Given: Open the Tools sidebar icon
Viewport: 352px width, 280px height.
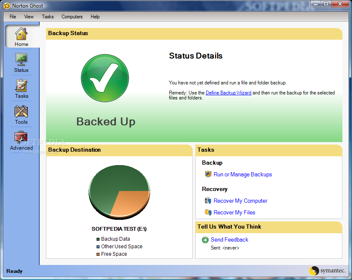Looking at the screenshot, I should (x=21, y=112).
